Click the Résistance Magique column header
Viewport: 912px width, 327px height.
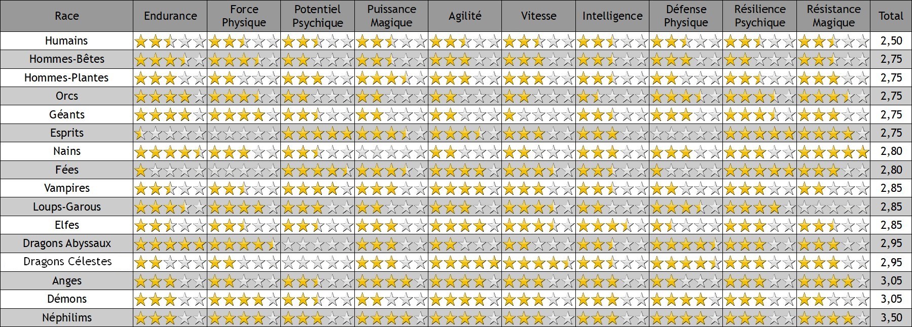[834, 16]
